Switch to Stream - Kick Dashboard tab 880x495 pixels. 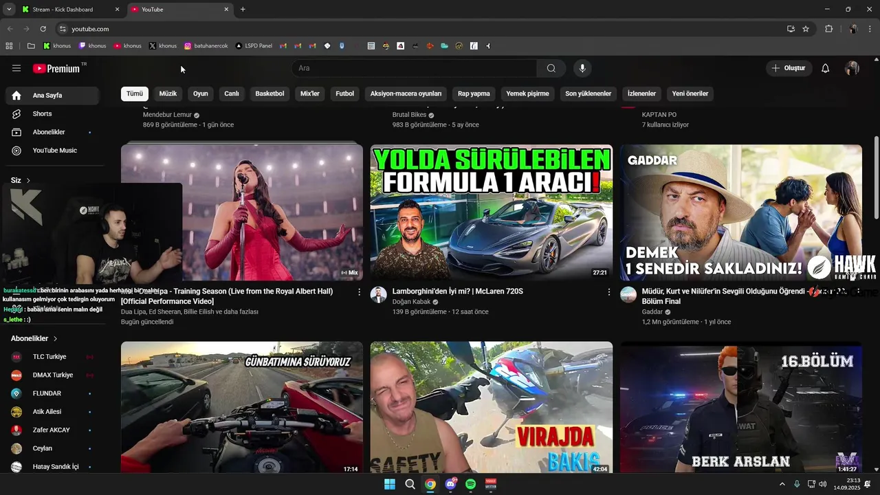tap(69, 9)
